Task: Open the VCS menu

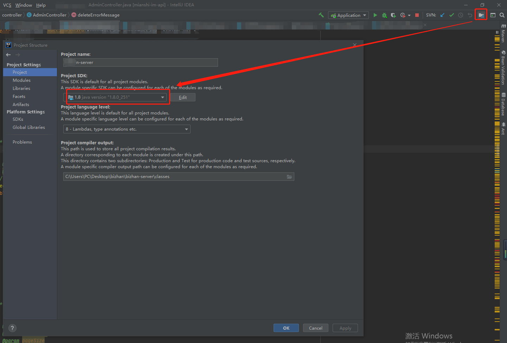Action: [x=7, y=5]
